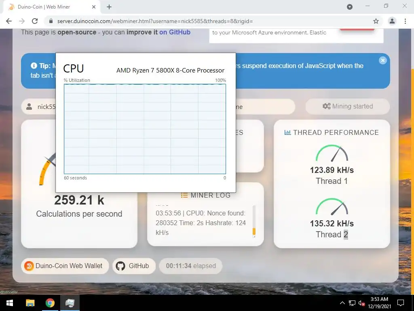Click the Thread 1 label
This screenshot has width=414, height=311.
point(332,181)
